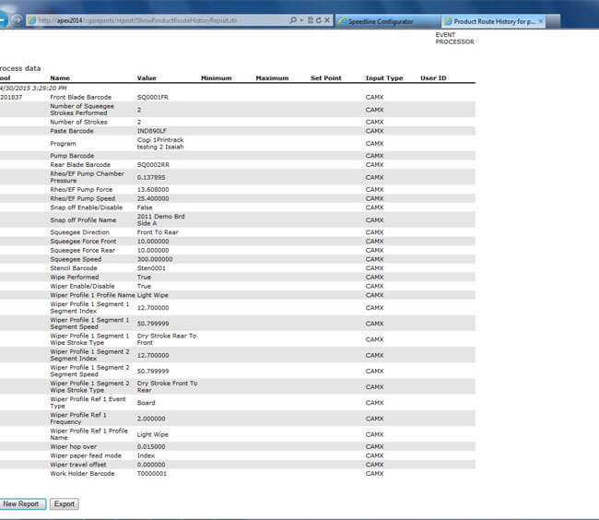
Task: Open a new tab with blank tab button
Action: (x=553, y=21)
